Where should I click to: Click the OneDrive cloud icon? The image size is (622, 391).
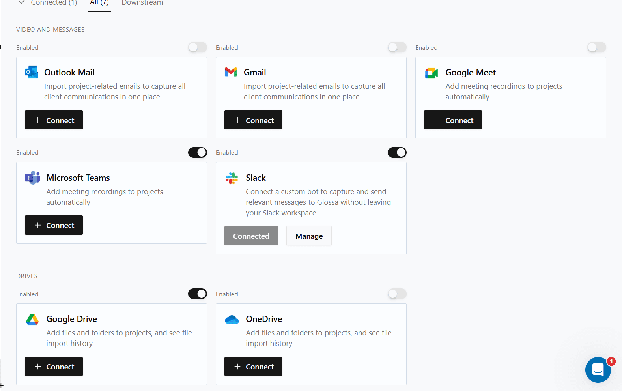pyautogui.click(x=232, y=319)
